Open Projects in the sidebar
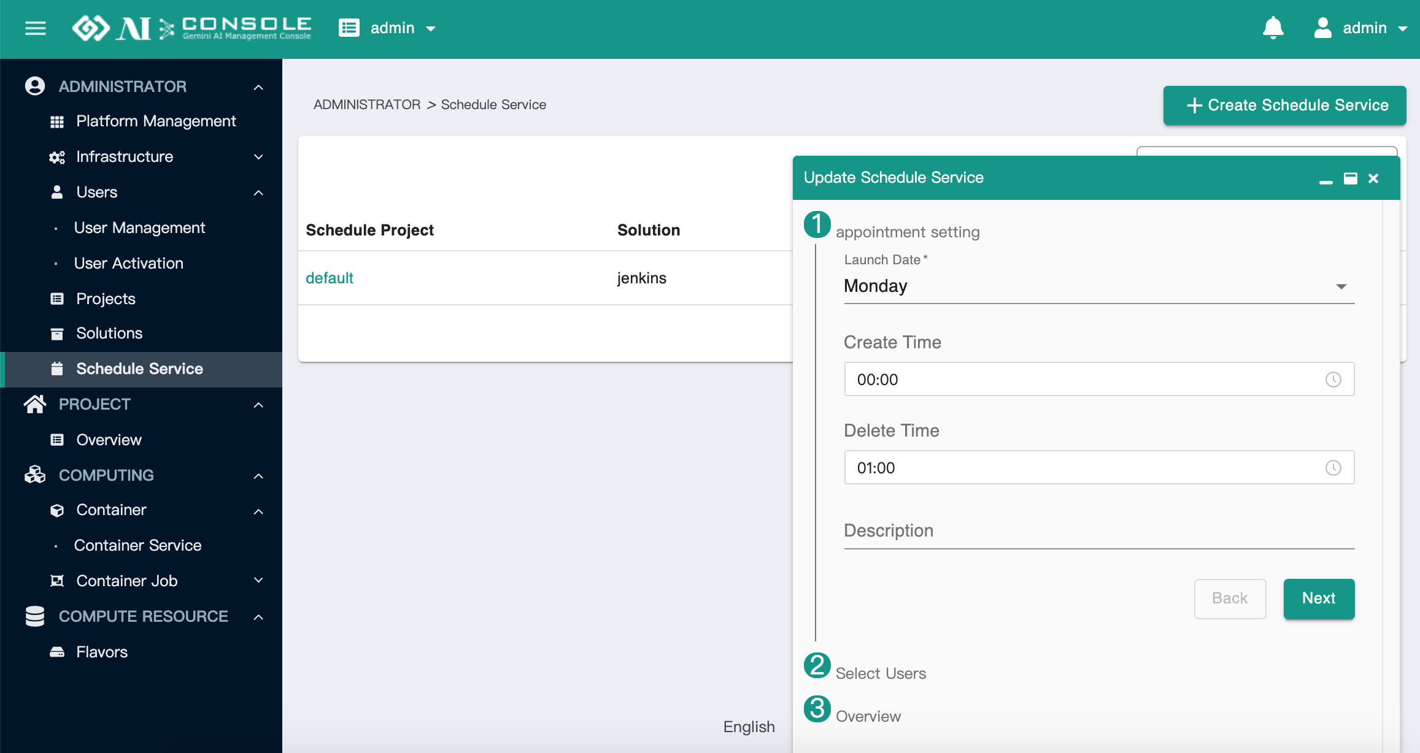 pyautogui.click(x=106, y=299)
